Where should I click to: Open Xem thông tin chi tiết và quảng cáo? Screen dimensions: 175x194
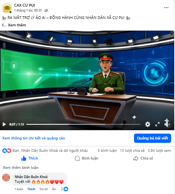[34, 138]
